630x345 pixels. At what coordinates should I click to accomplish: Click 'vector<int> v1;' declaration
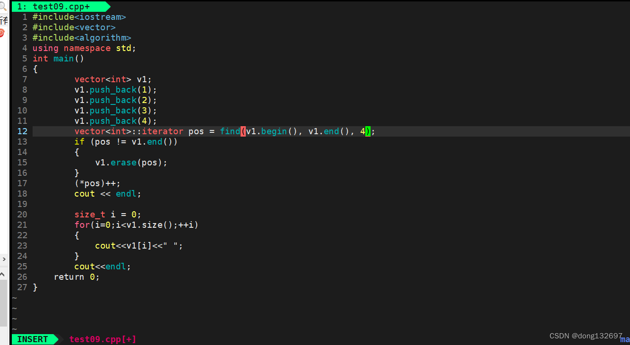click(113, 79)
